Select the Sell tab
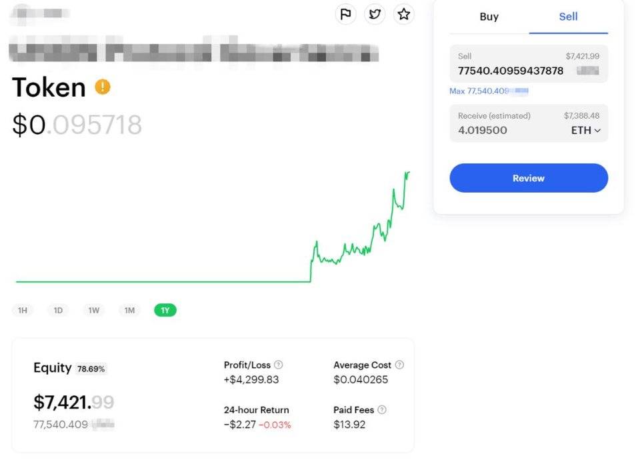Viewport: 640px width, 464px height. pos(568,17)
